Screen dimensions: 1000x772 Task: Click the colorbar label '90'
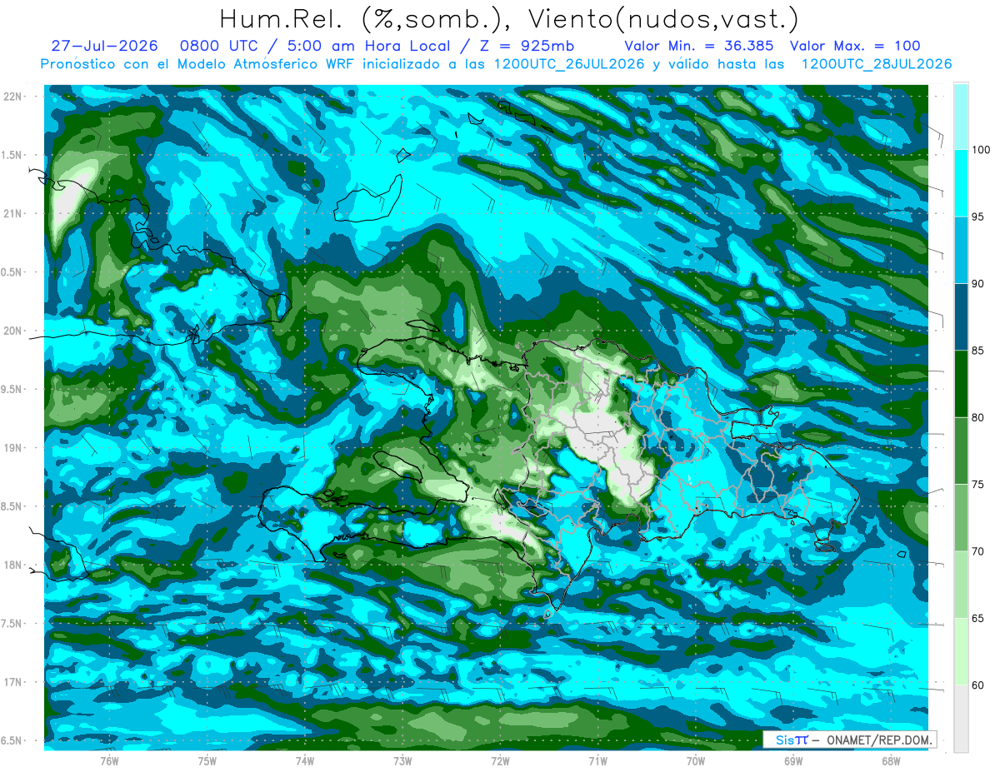(978, 284)
